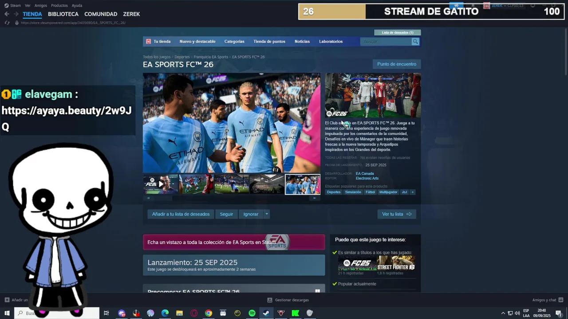Image resolution: width=568 pixels, height=319 pixels.
Task: Click the Tu tienda store icon
Action: 149,42
